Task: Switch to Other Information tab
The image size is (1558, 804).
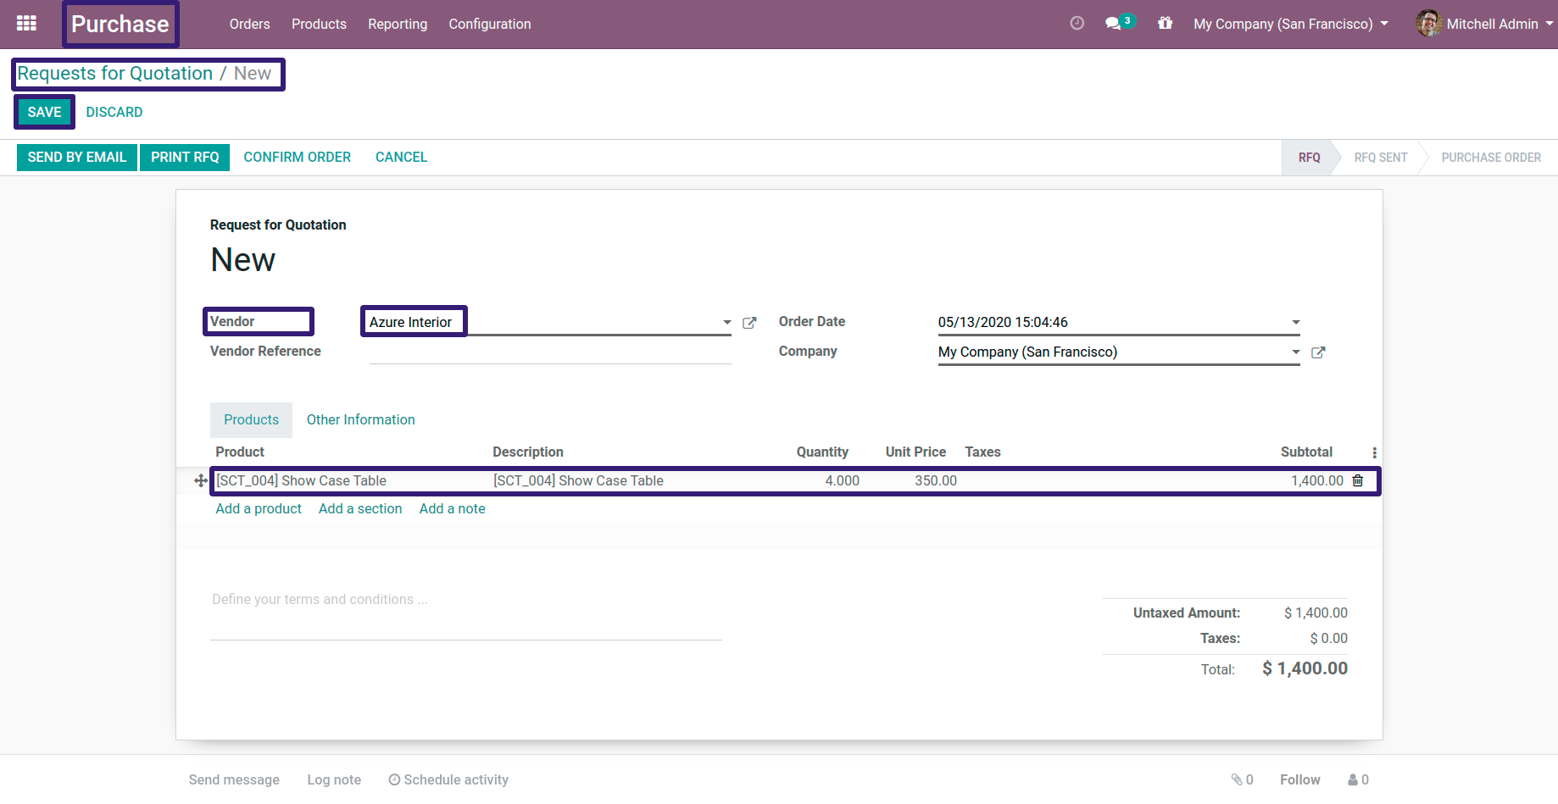Action: 361,420
